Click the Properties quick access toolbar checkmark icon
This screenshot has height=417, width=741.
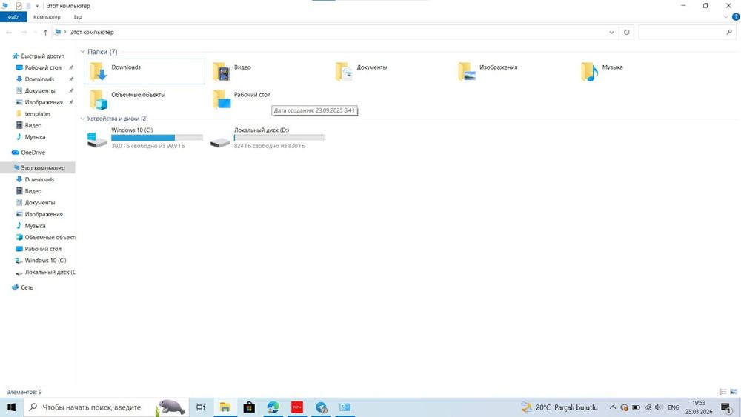pos(19,6)
